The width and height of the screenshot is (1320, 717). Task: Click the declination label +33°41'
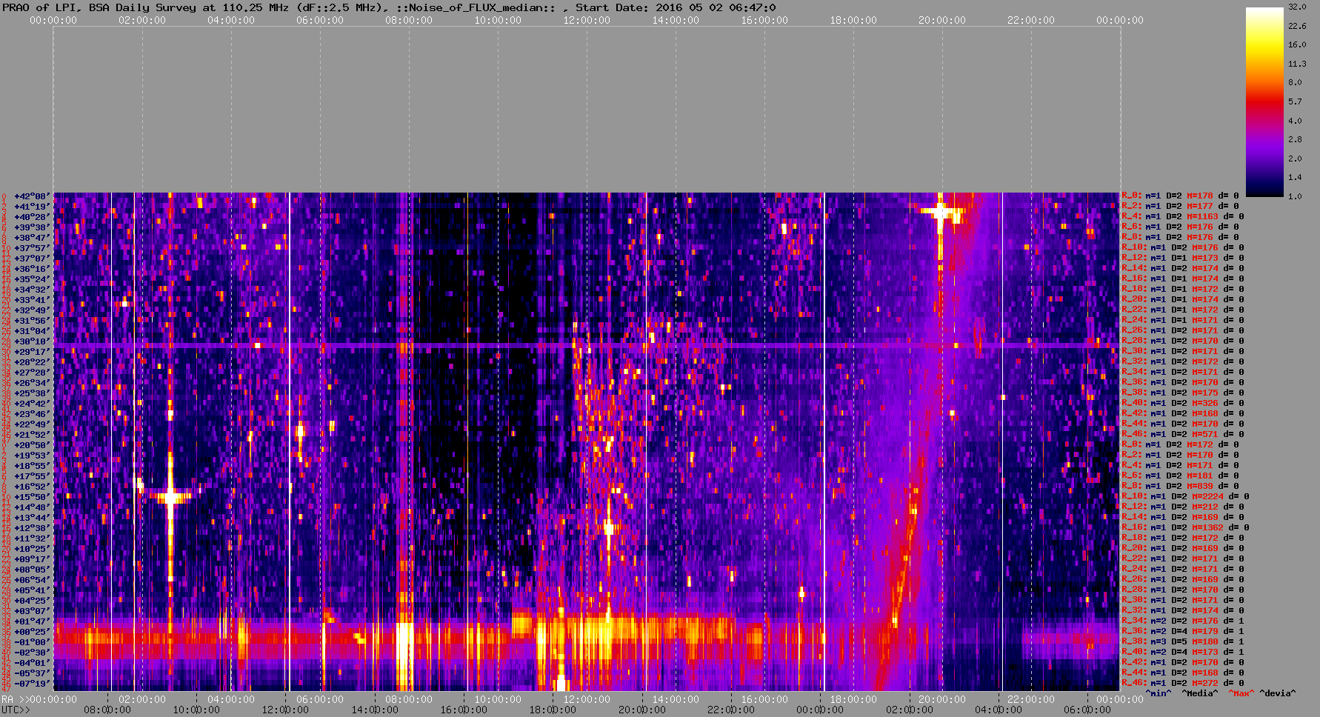point(32,300)
